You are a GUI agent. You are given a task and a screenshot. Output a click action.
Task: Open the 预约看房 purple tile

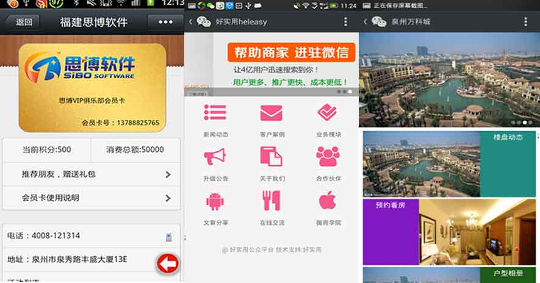click(391, 232)
